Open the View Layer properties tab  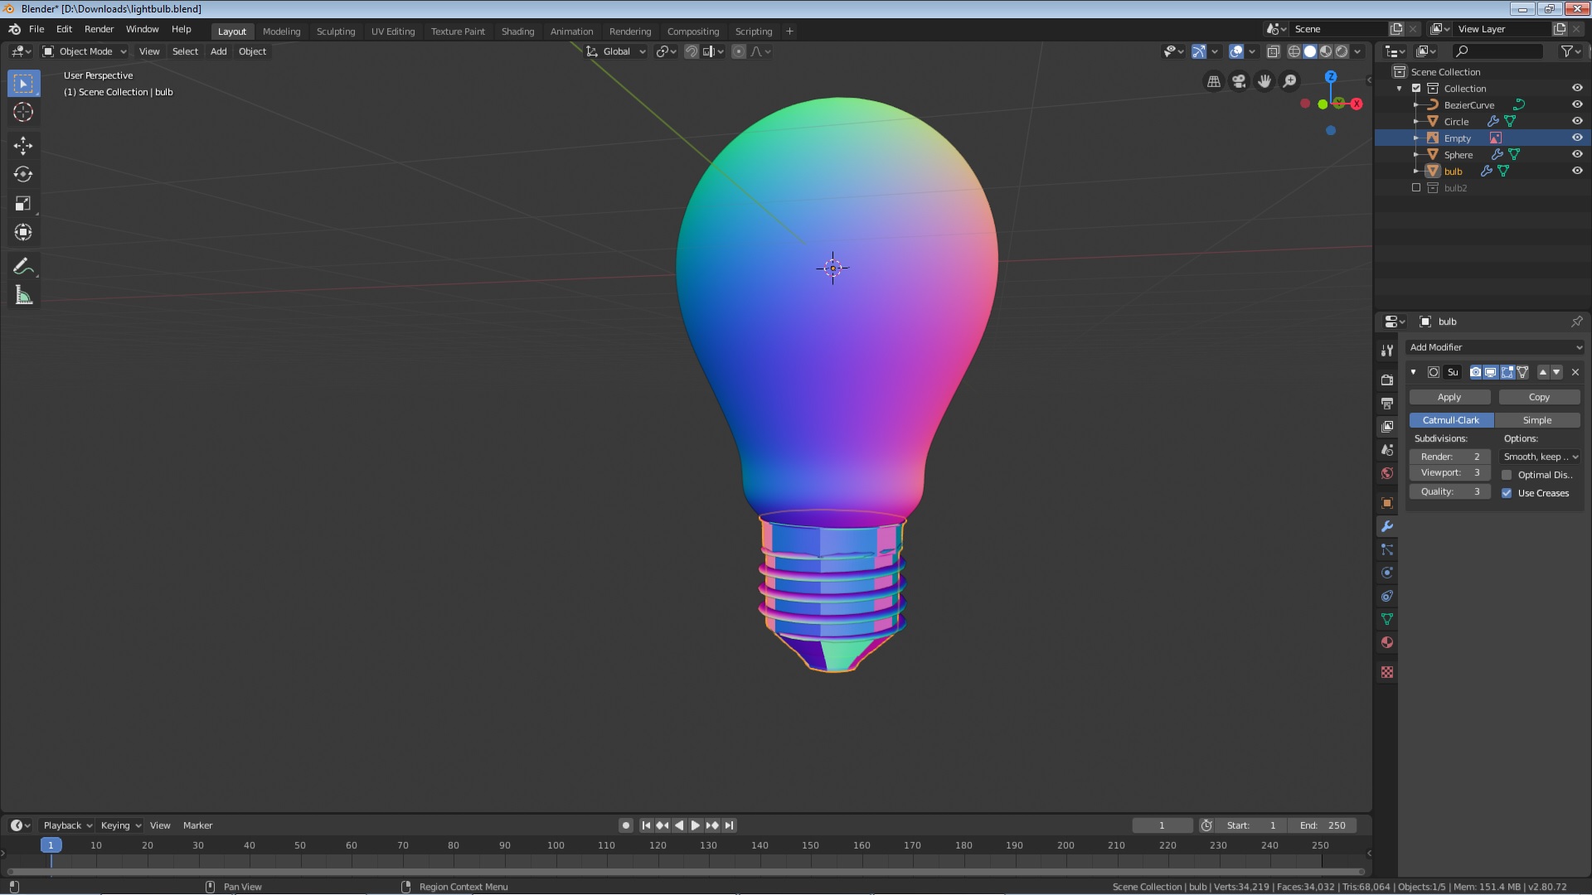point(1387,426)
